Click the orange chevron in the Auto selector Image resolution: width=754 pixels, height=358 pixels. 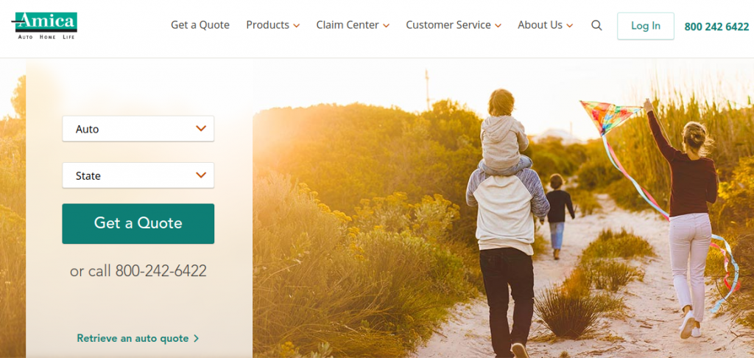click(201, 128)
